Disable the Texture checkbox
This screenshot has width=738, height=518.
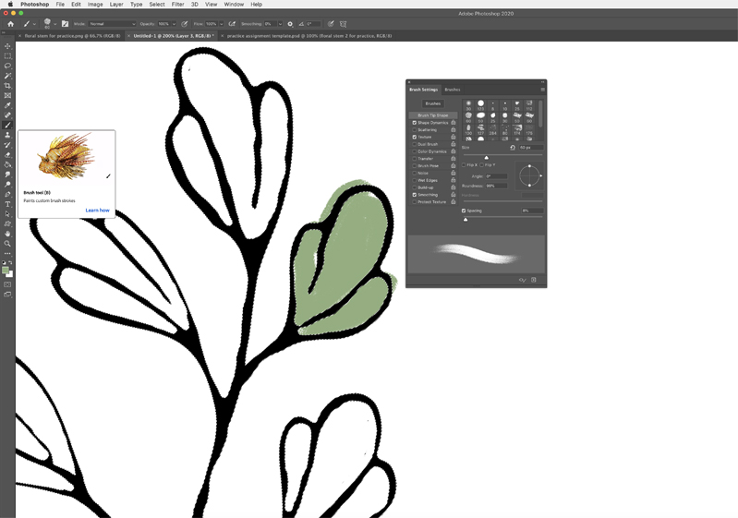[415, 137]
